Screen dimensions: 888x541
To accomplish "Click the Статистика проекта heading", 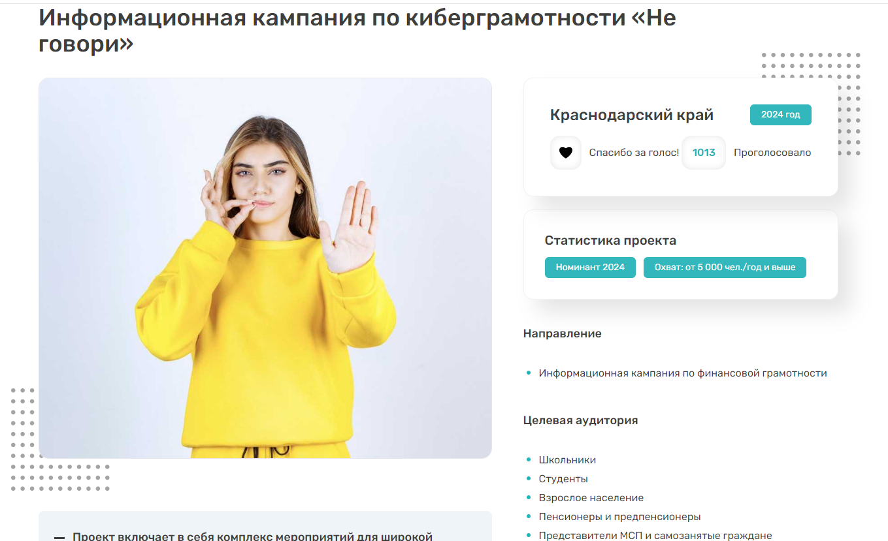I will 610,241.
